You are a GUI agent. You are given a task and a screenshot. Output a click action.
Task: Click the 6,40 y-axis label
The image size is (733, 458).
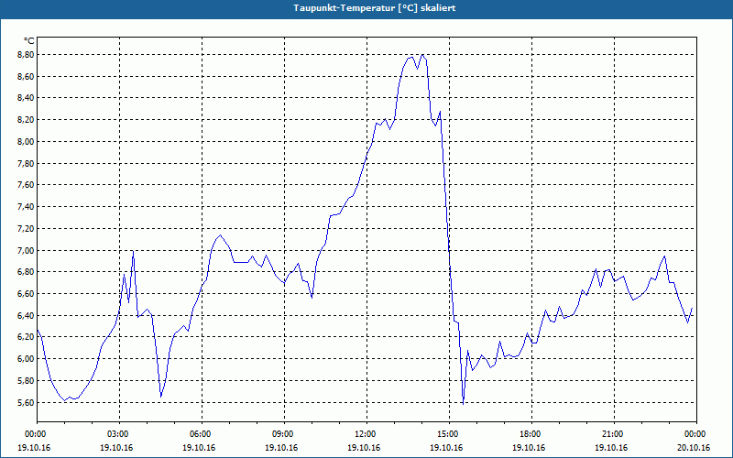[27, 315]
